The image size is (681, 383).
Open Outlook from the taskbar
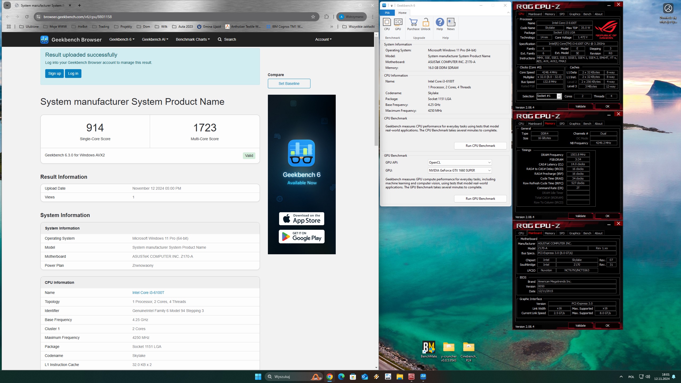(364, 377)
